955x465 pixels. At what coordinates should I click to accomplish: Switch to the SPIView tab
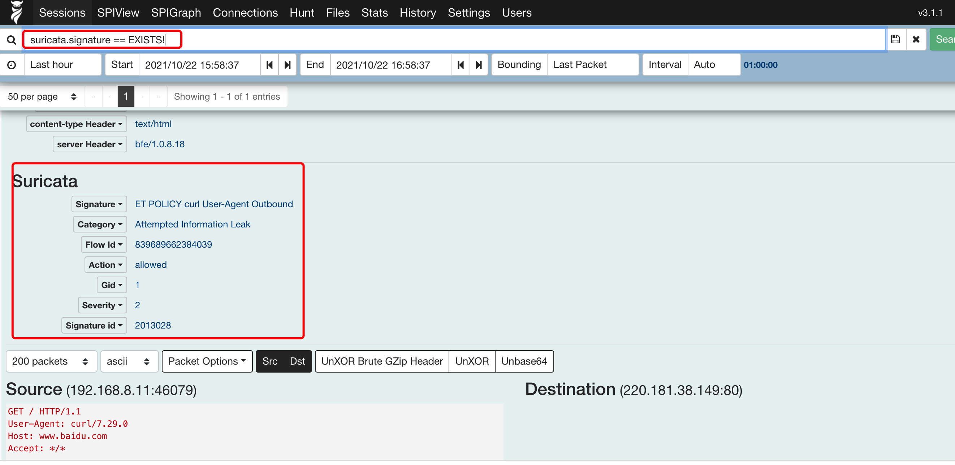(x=118, y=13)
